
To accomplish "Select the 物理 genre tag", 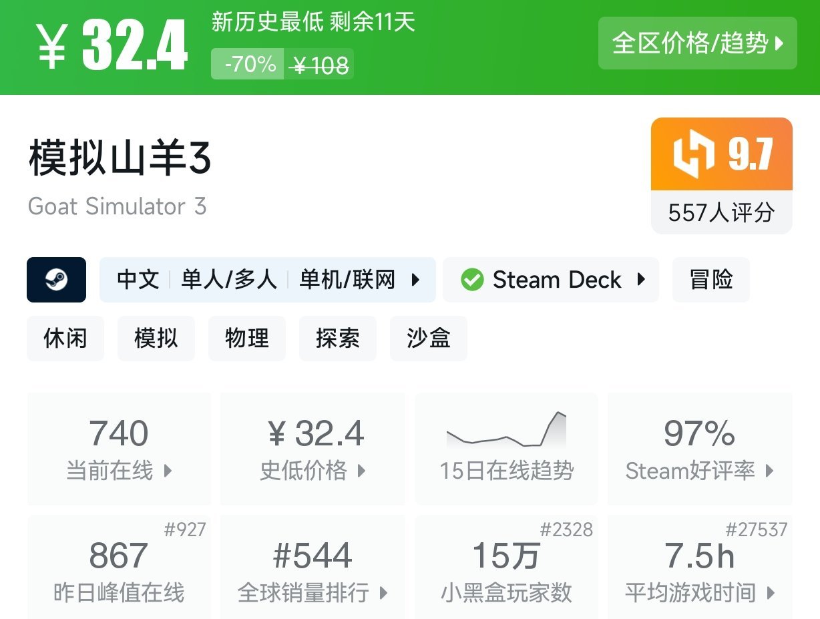I will click(x=247, y=339).
